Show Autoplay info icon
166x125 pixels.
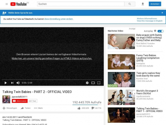[x=155, y=31]
